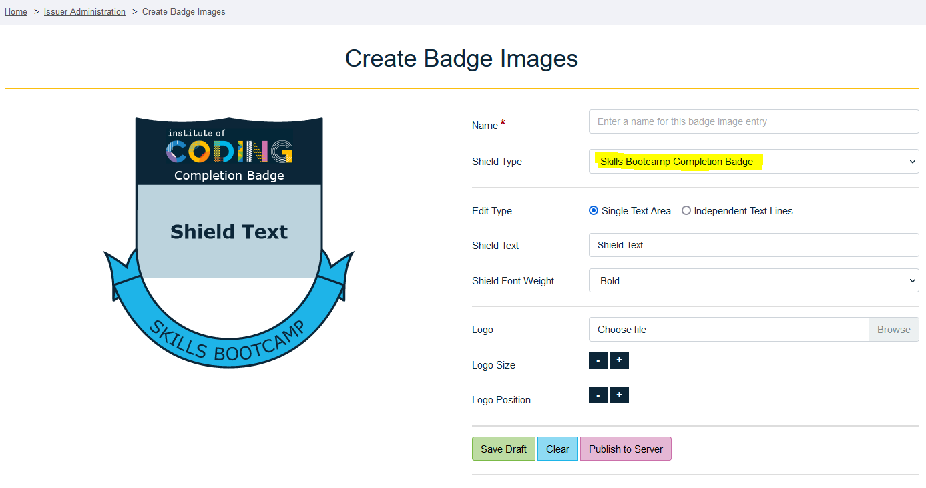Focus the badge image Name input field
Screen dimensions: 926x488
754,121
